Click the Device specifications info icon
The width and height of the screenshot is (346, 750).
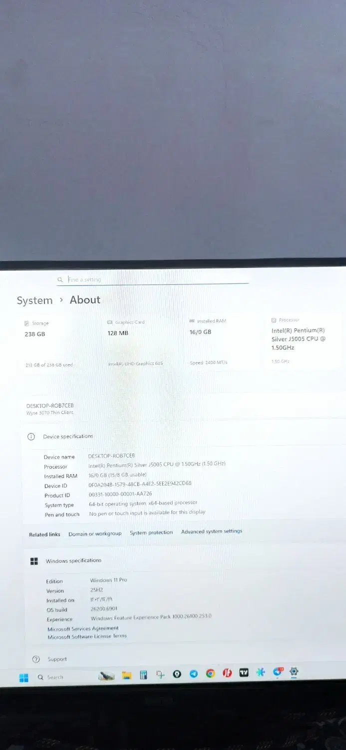[31, 437]
